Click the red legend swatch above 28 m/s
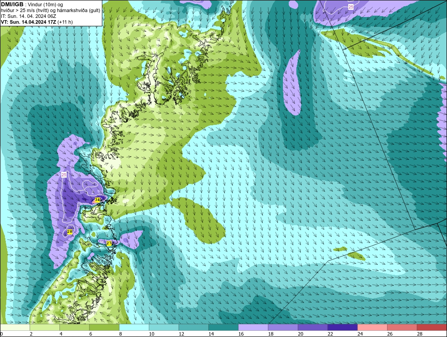447x337 pixels. [432, 327]
